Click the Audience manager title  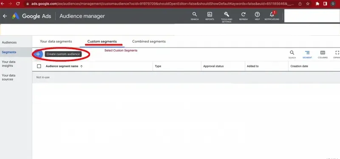point(82,16)
